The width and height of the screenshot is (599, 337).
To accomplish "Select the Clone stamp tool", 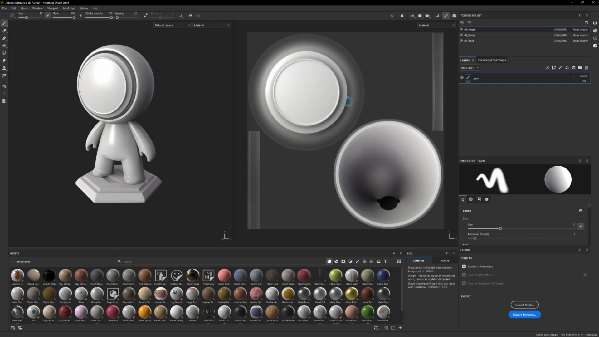I will click(x=4, y=68).
